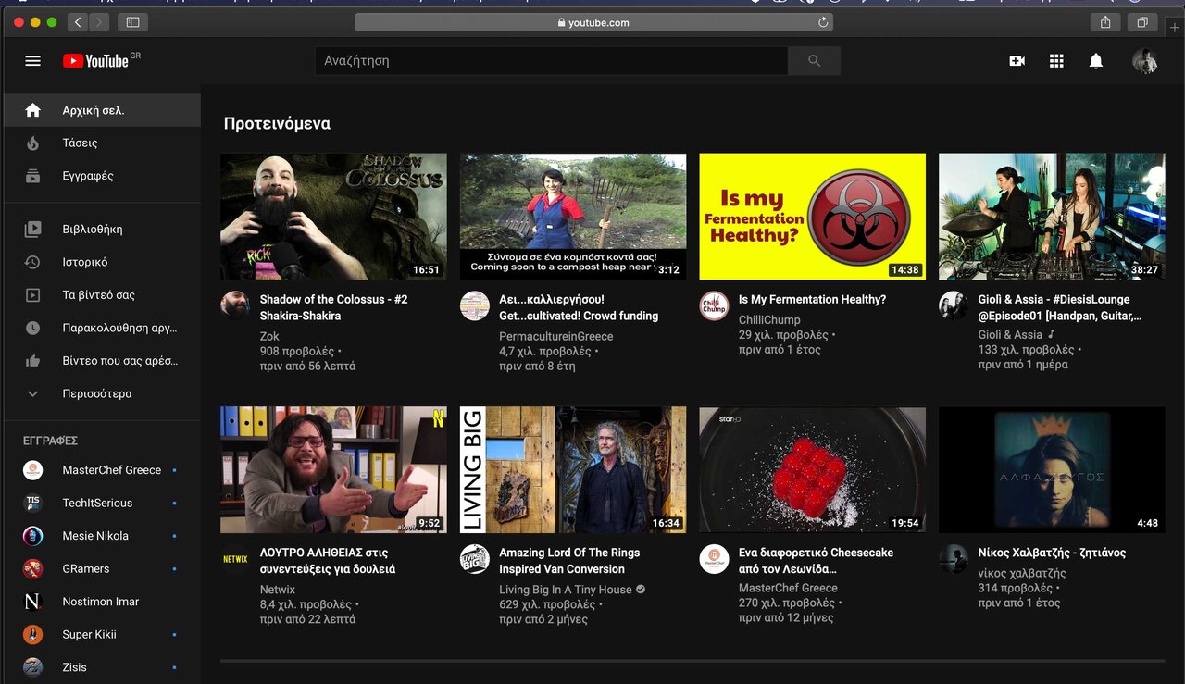
Task: Play Living Big van conversion thumbnail
Action: [x=573, y=469]
